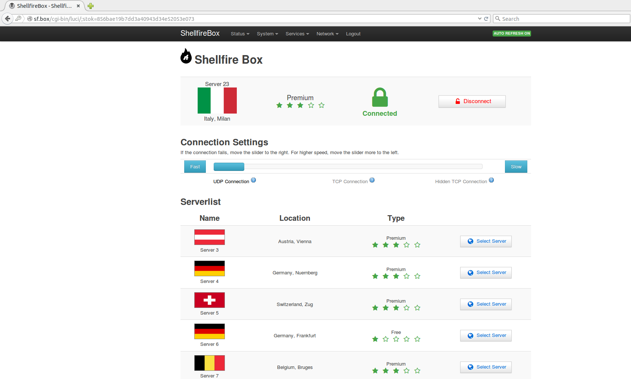Viewport: 631px width, 379px height.
Task: Open the Services dropdown menu
Action: [x=297, y=34]
